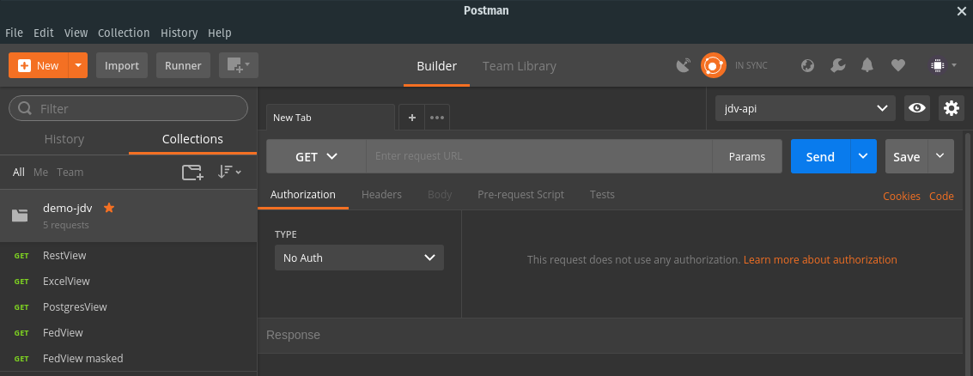Toggle collection sort order icon
973x376 pixels.
pos(229,173)
